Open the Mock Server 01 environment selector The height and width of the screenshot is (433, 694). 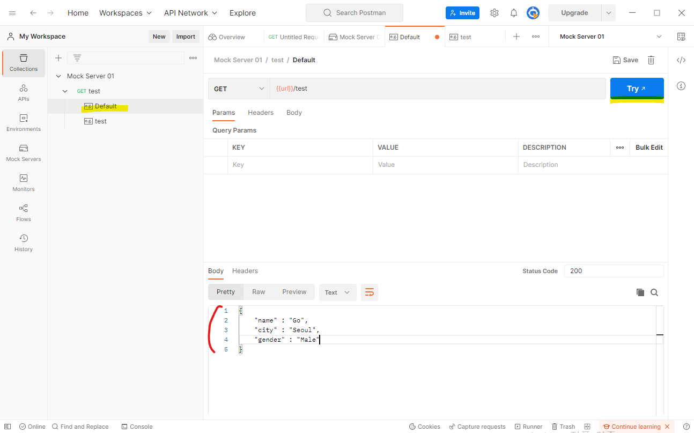click(x=611, y=36)
